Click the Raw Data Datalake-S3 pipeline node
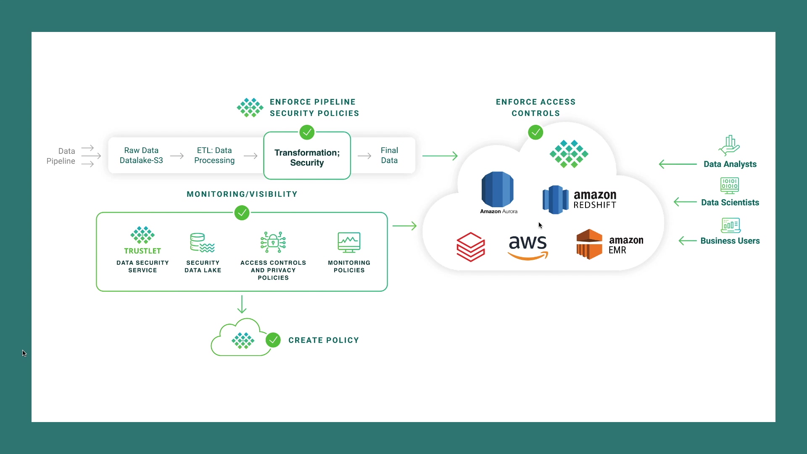Image resolution: width=807 pixels, height=454 pixels. pos(141,155)
